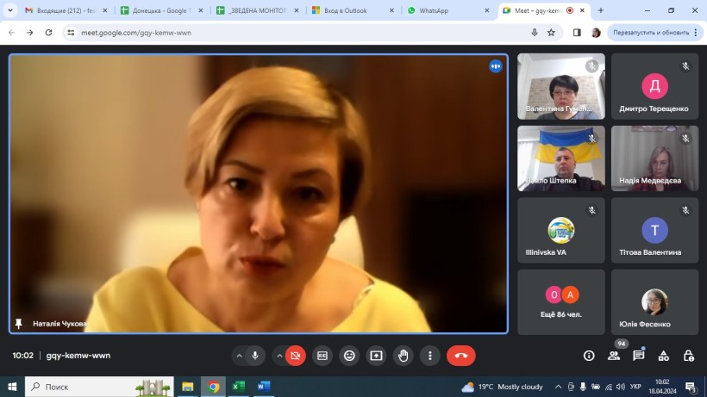Open more options three-dot menu
The height and width of the screenshot is (397, 707).
(x=429, y=356)
